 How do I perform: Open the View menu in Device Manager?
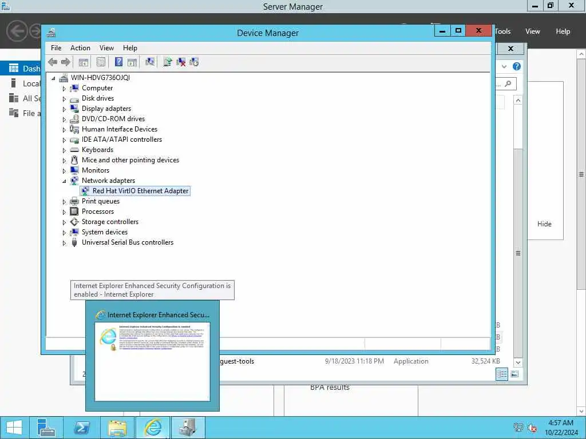tap(106, 48)
